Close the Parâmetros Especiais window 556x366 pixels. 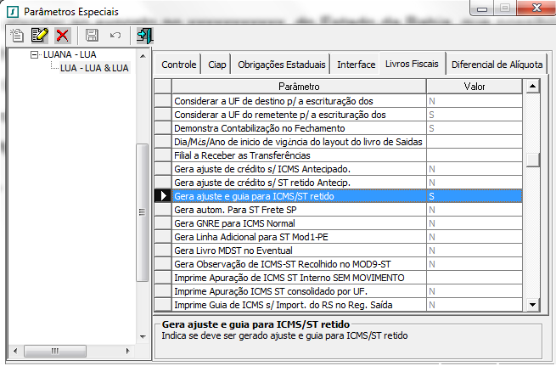(x=536, y=8)
